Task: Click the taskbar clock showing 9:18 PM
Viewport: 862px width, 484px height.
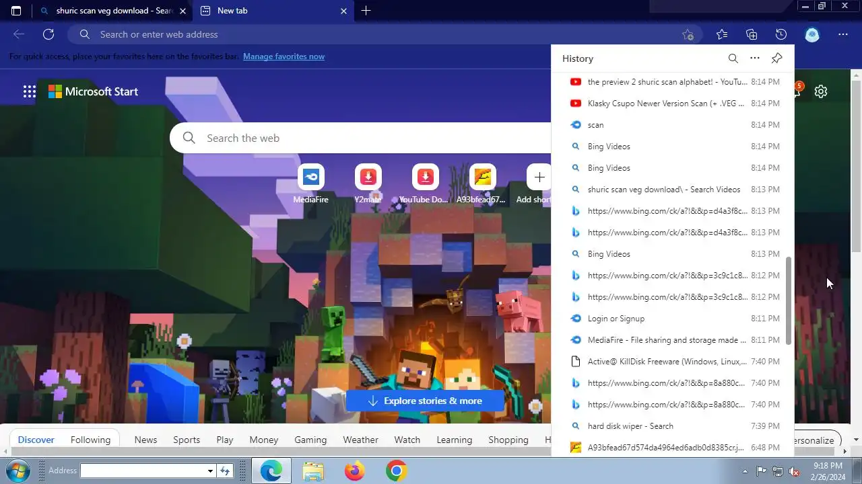Action: pos(827,471)
